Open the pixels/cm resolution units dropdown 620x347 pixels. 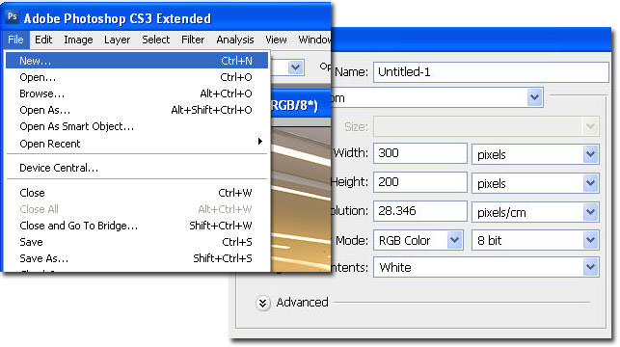tap(535, 212)
